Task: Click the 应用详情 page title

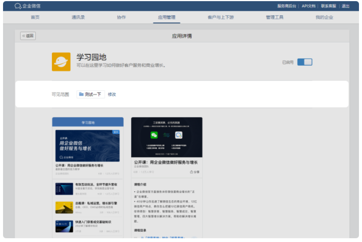Action: tap(182, 36)
